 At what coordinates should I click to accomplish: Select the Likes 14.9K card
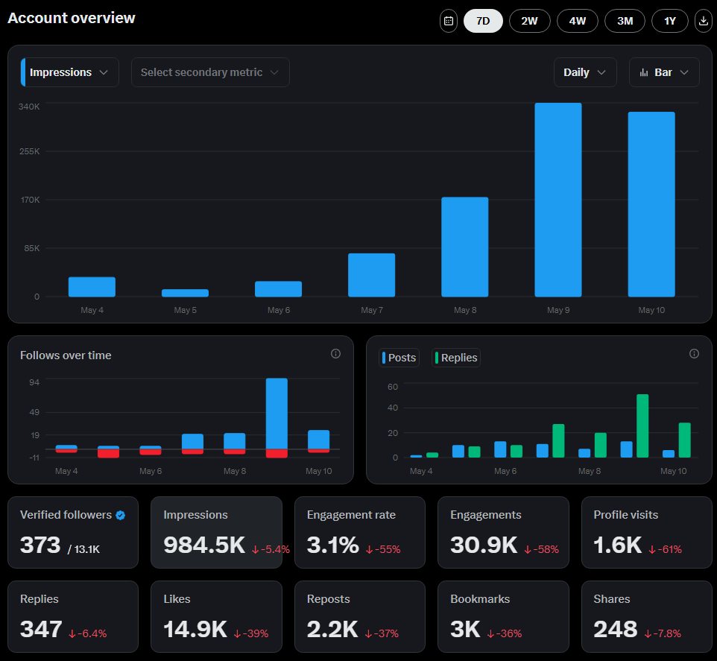pyautogui.click(x=217, y=616)
